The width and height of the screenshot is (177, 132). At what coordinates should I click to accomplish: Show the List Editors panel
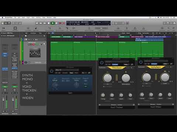click(164, 23)
